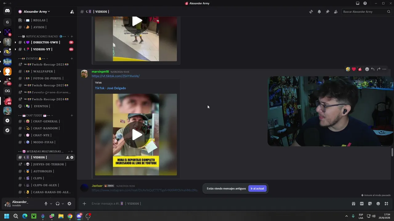Open the Alexander Army server dropdown
Viewport: 394px width, 221px height.
pyautogui.click(x=37, y=12)
